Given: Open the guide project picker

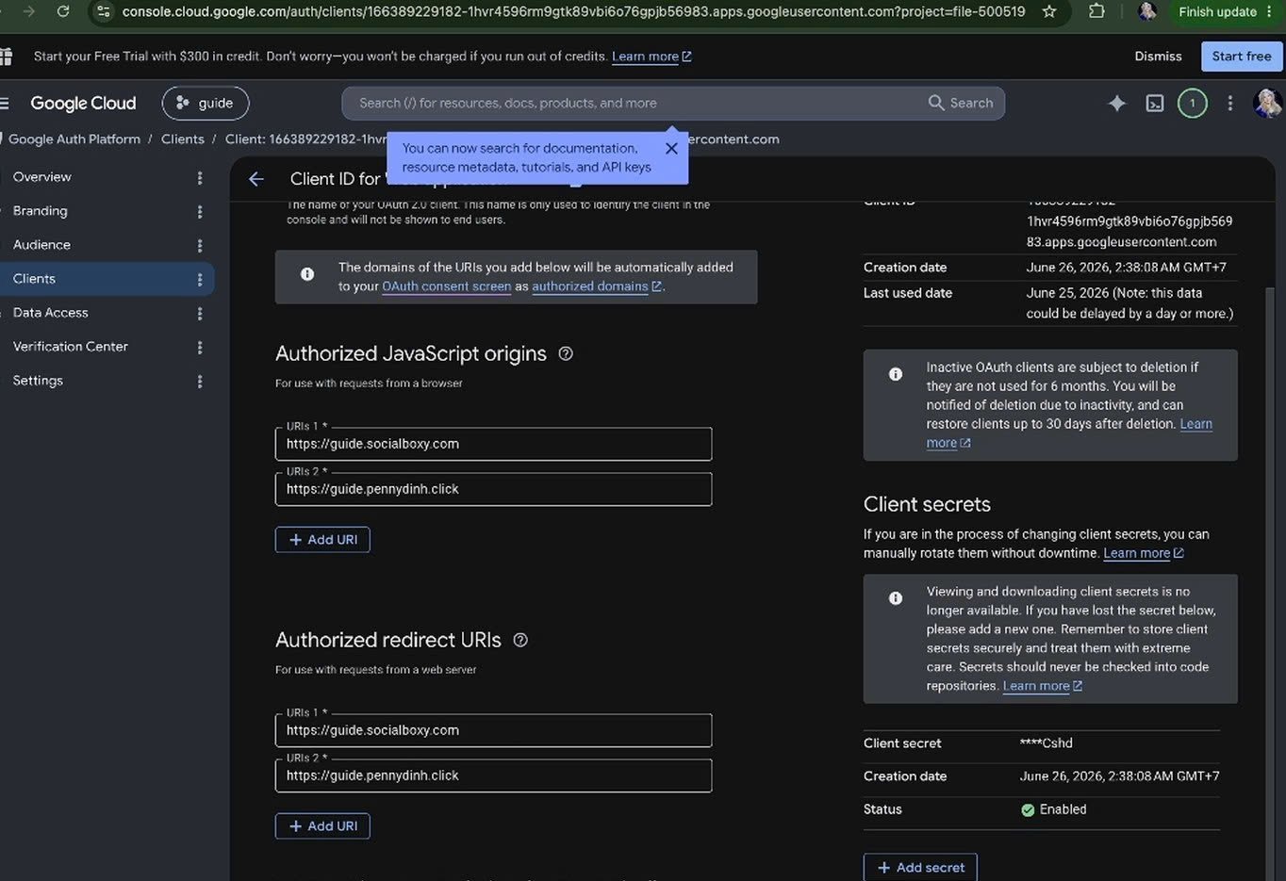Looking at the screenshot, I should coord(206,103).
